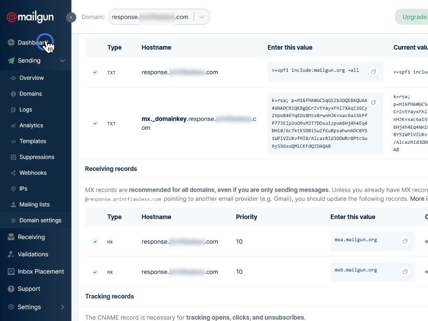The width and height of the screenshot is (428, 321).
Task: Click the SPF TXT record verified checkmark
Action: pyautogui.click(x=95, y=72)
